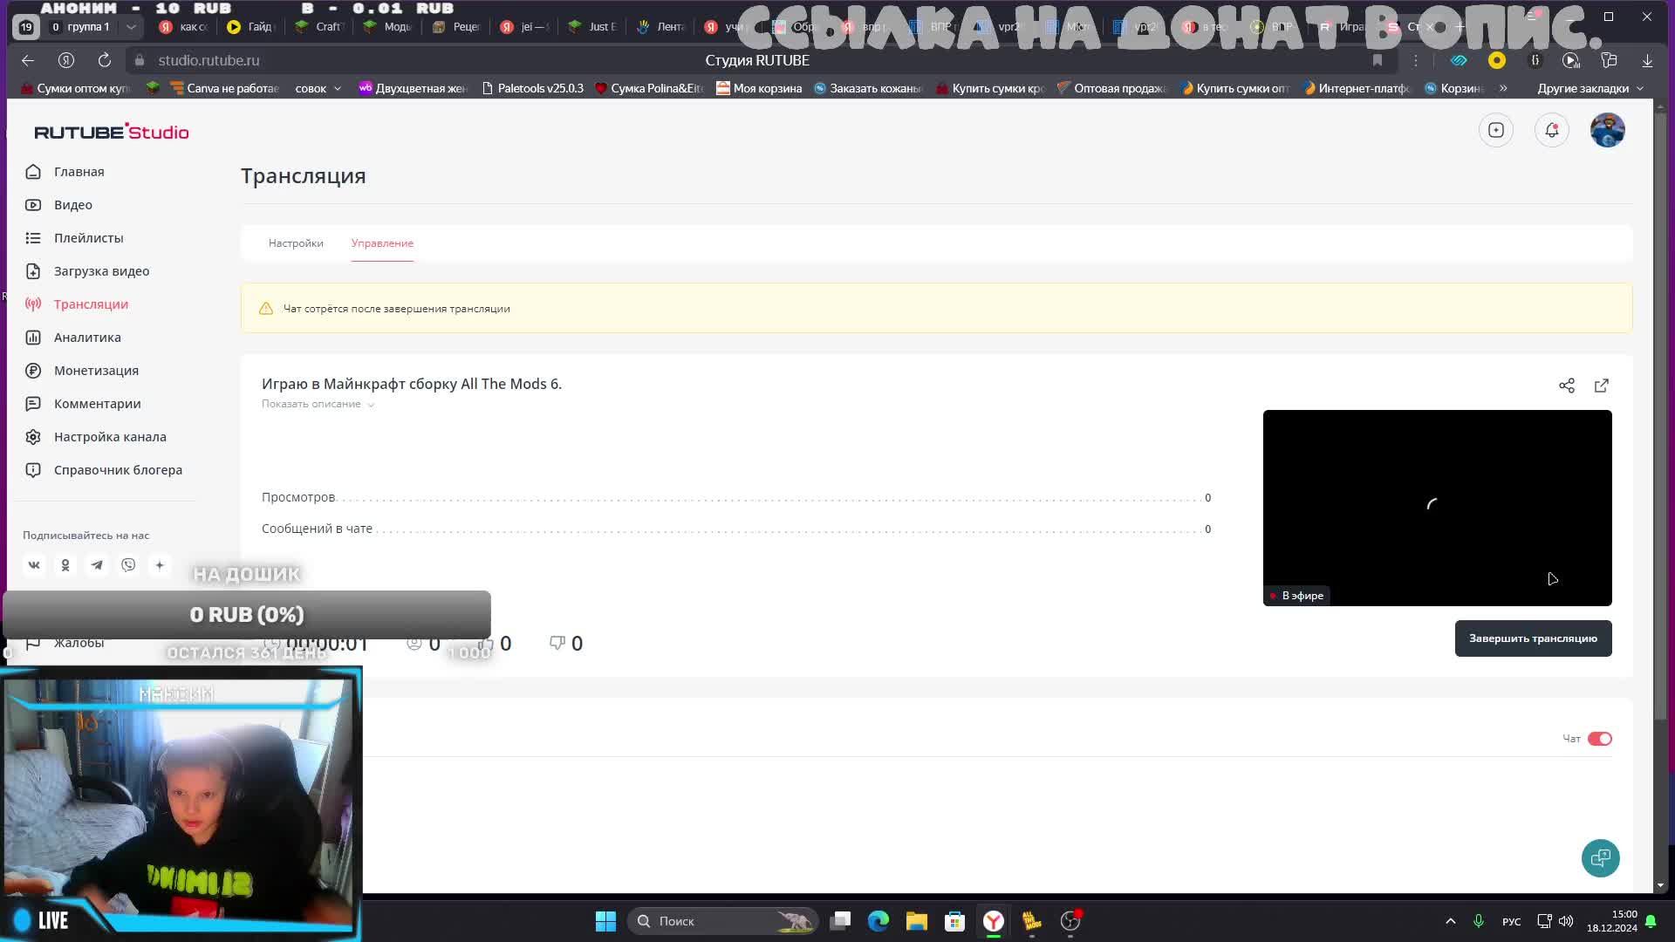Open Microsoft Edge from taskbar
The image size is (1675, 942).
[879, 921]
